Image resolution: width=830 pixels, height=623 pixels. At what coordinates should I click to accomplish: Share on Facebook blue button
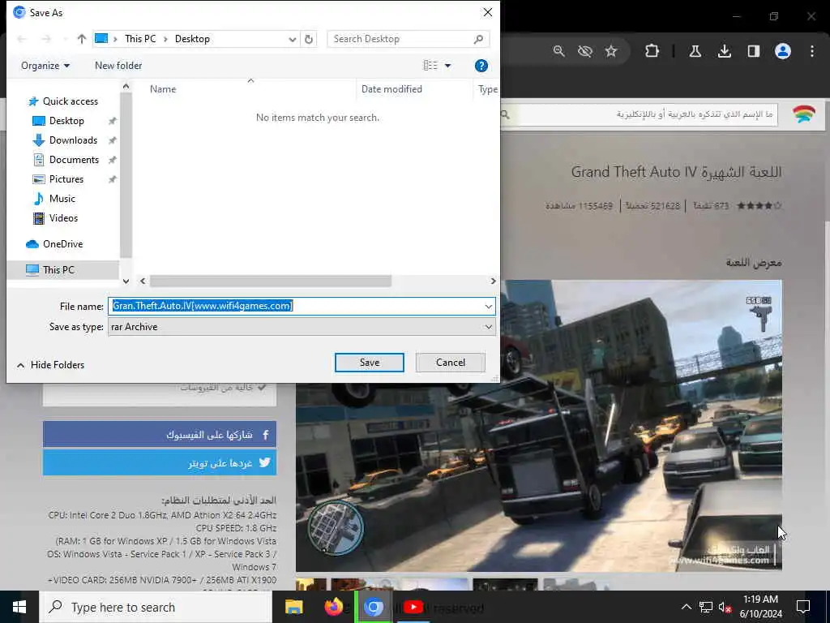click(160, 435)
